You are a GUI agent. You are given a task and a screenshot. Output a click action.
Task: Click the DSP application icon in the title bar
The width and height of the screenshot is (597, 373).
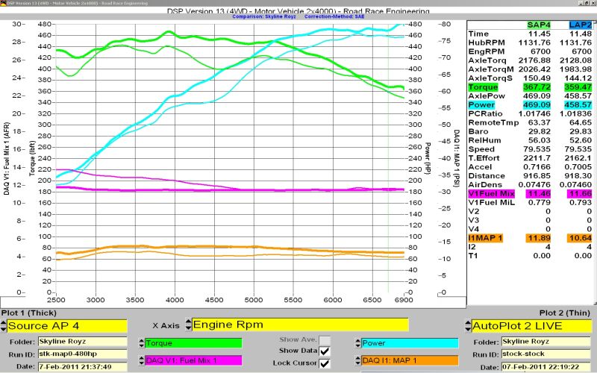point(3,3)
